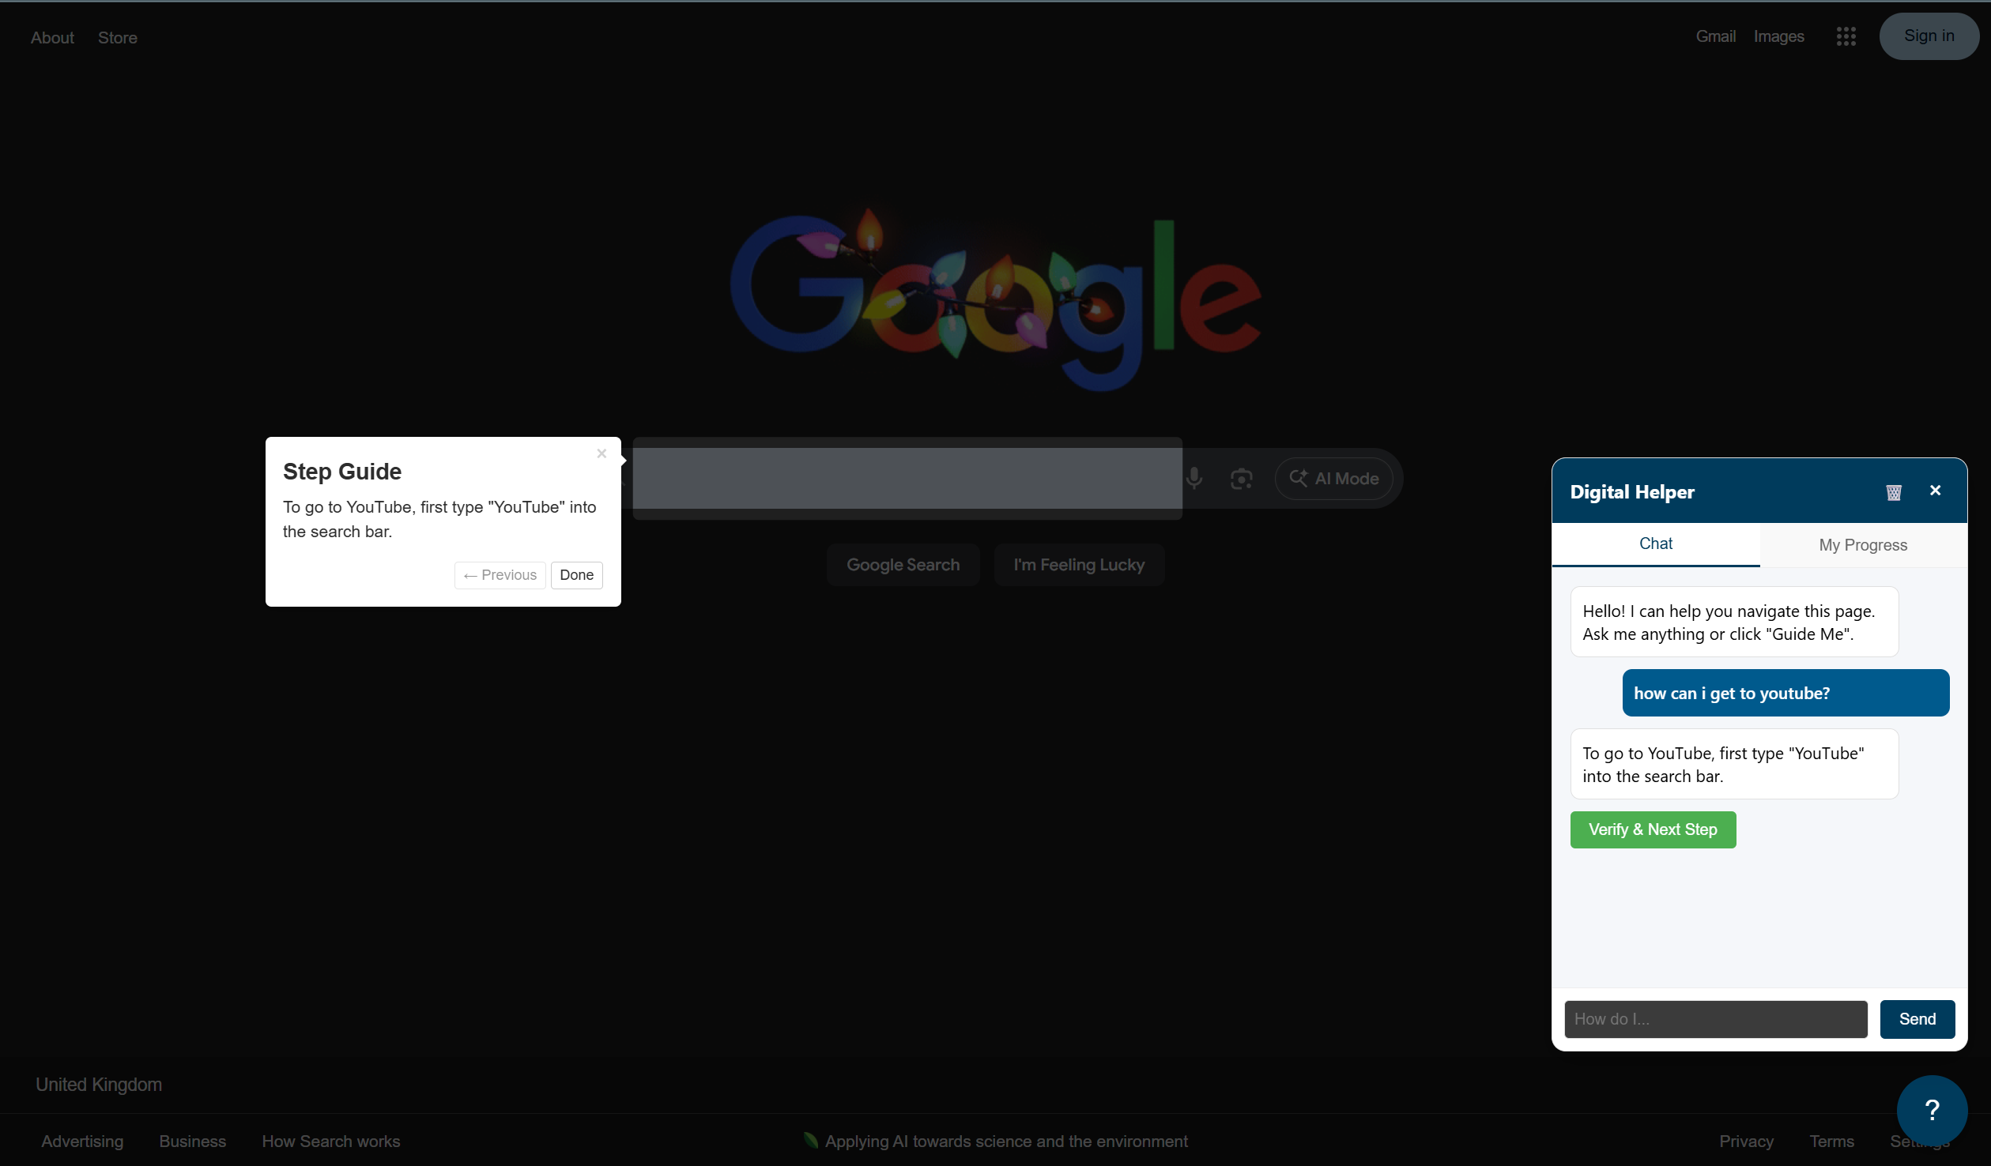Click the I'm Feeling Lucky button
The image size is (1991, 1166).
pyautogui.click(x=1079, y=565)
